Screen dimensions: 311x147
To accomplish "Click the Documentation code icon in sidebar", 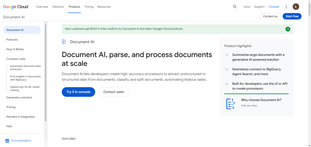I will click(x=7, y=141).
